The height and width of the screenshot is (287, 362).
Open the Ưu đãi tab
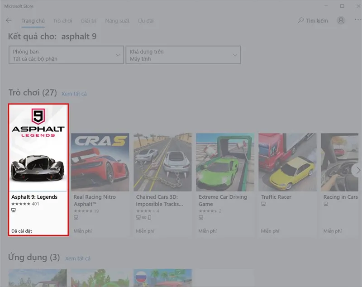click(146, 21)
